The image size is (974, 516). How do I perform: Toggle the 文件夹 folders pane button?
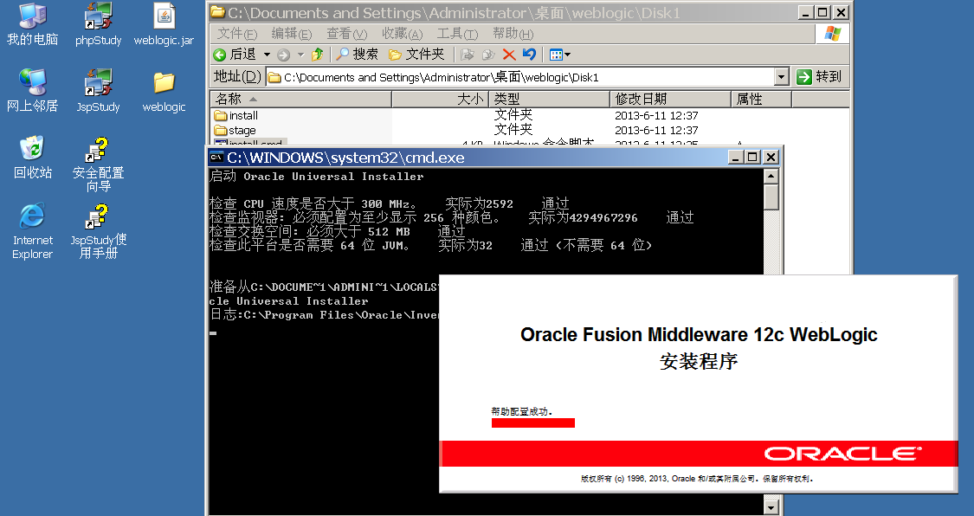[x=416, y=55]
